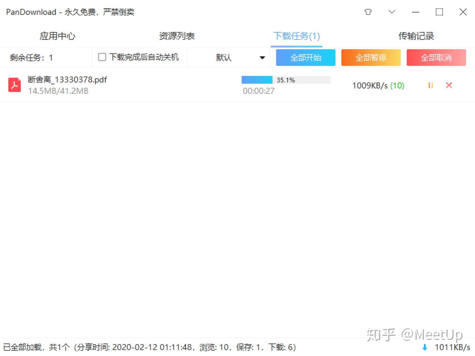
Task: Maximize the PanDownload window
Action: (x=439, y=12)
